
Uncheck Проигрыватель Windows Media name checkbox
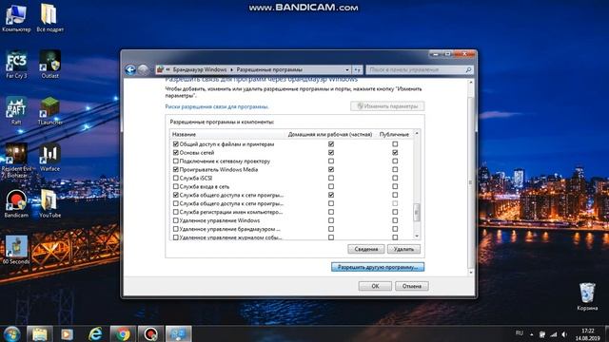click(175, 169)
